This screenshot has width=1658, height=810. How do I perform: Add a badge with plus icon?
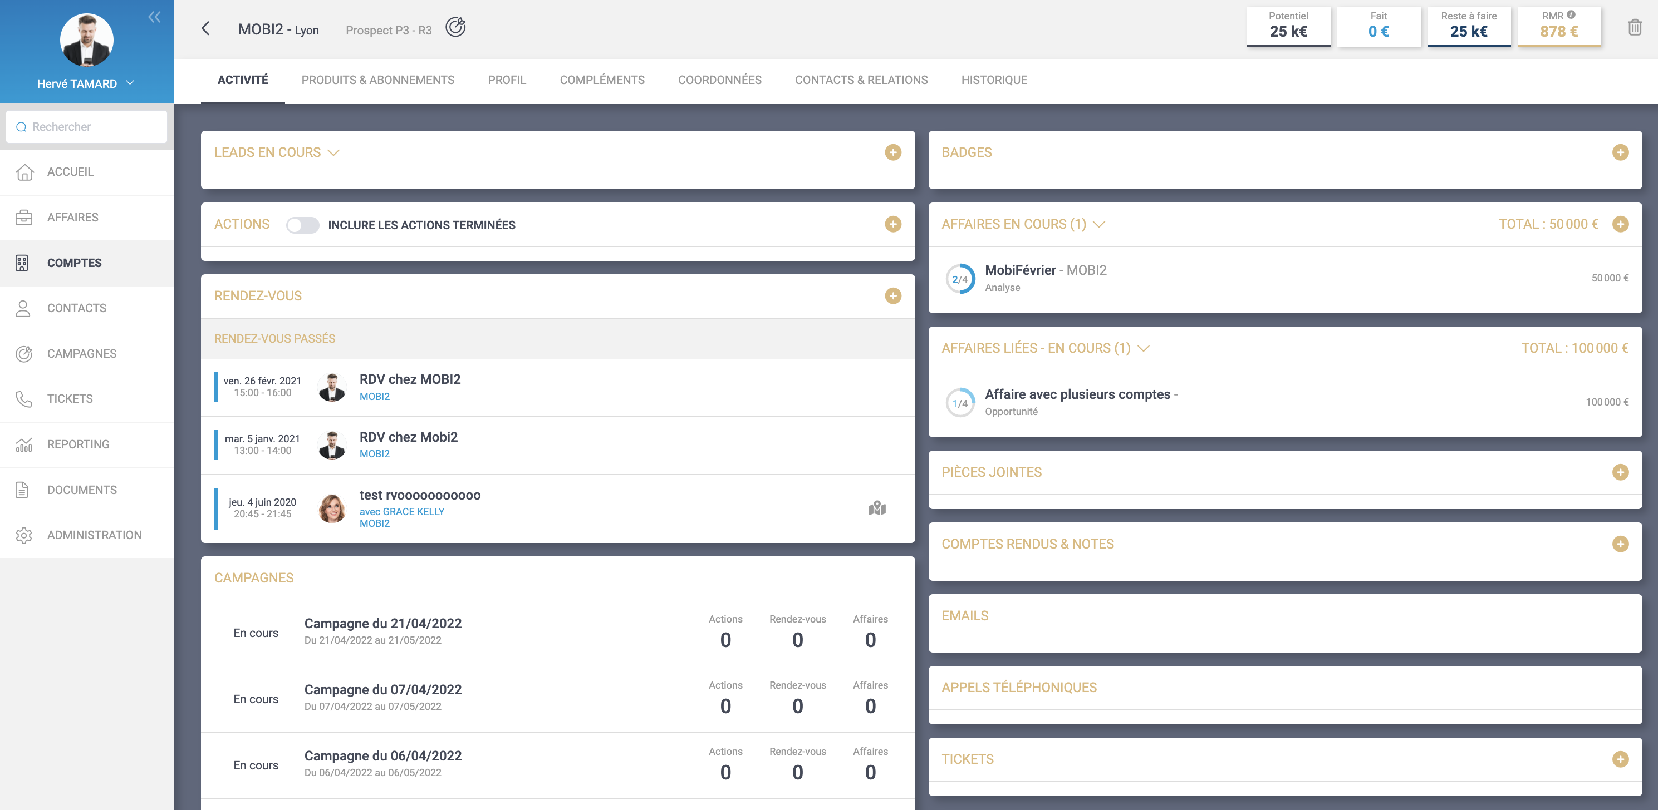1620,152
